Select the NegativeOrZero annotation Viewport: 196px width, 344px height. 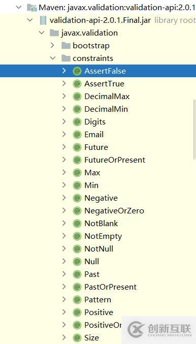coord(114,211)
